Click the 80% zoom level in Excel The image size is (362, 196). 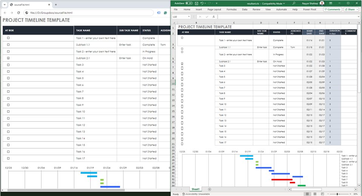coord(356,194)
